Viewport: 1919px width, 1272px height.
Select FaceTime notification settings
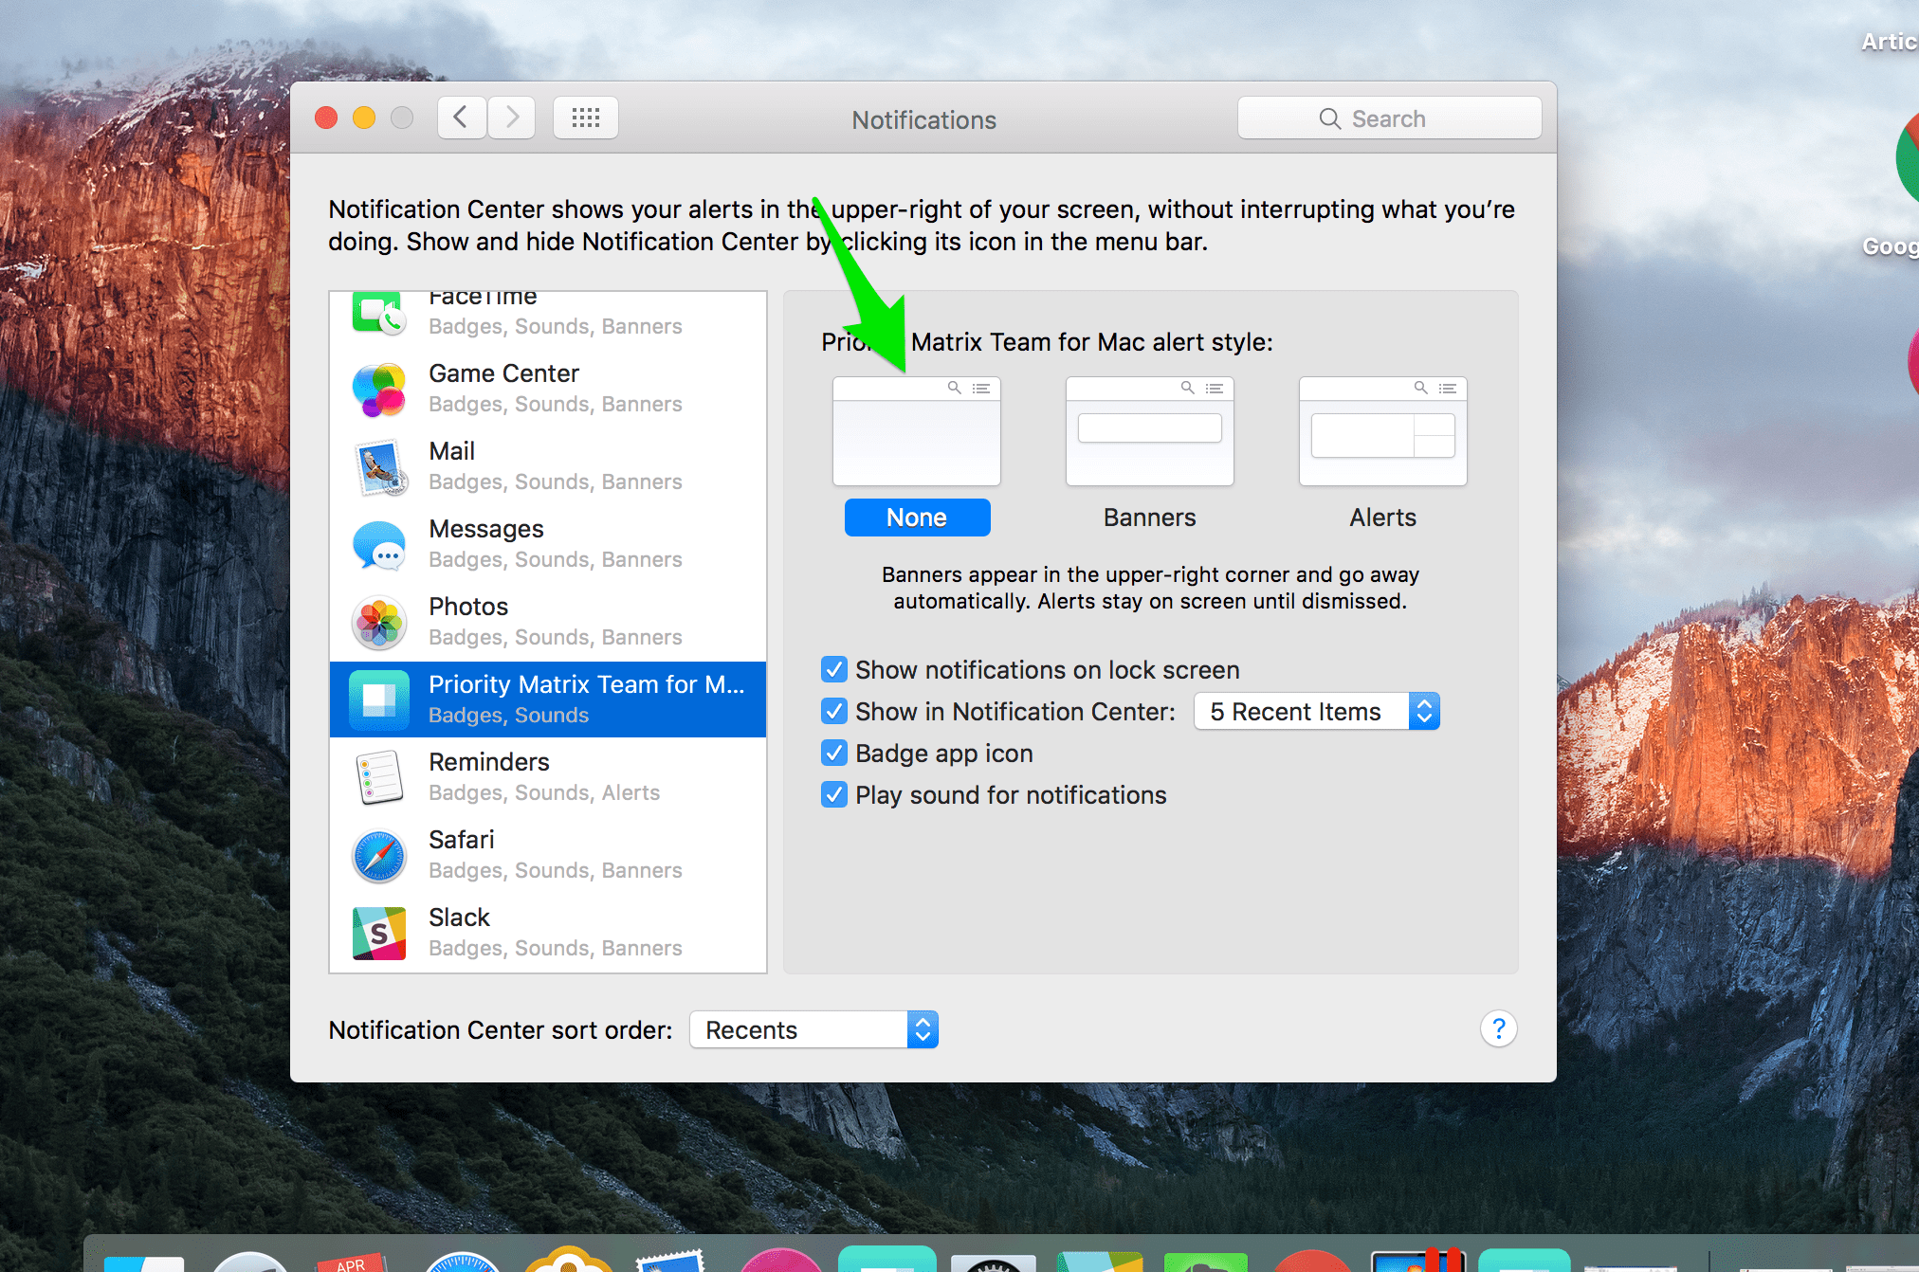click(552, 302)
